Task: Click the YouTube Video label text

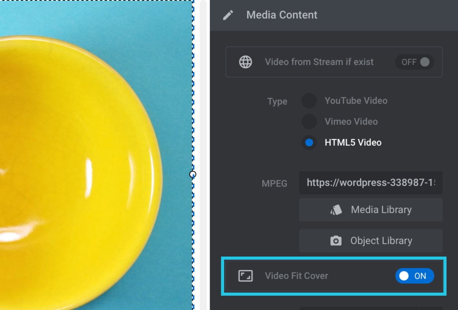Action: point(356,101)
